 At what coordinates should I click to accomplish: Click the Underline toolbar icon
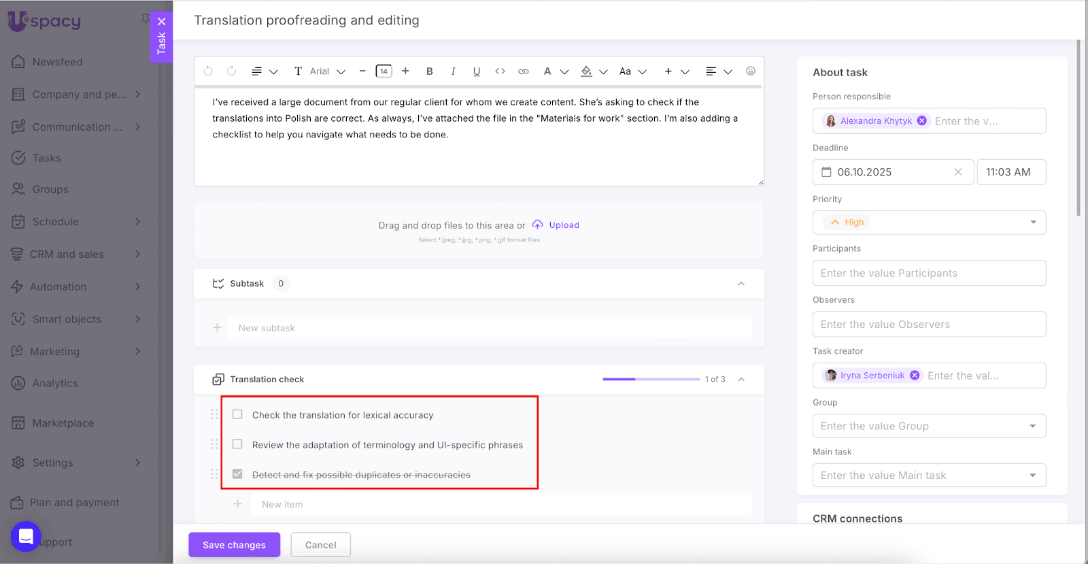tap(477, 71)
